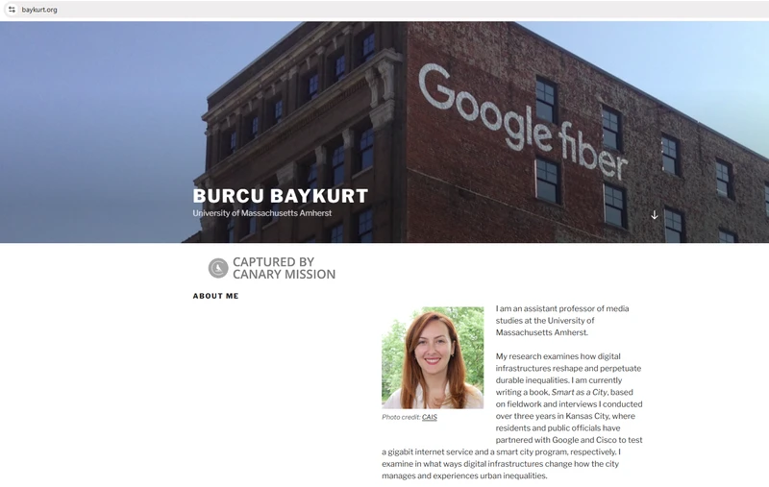769x487 pixels.
Task: Click the ABOUT ME heading
Action: [x=215, y=296]
